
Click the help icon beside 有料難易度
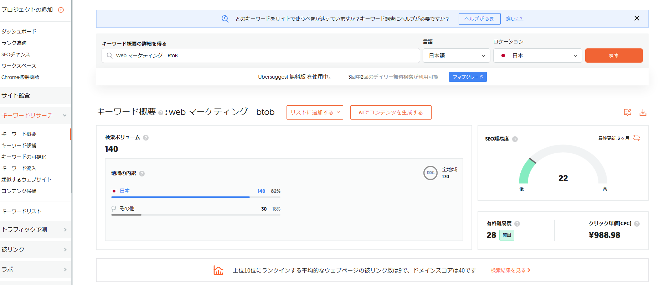point(517,224)
